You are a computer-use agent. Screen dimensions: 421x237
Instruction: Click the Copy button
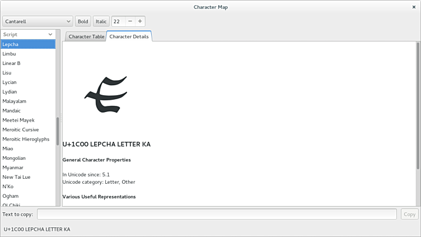(x=409, y=214)
